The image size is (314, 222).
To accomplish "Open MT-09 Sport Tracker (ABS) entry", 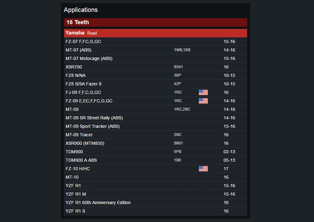I will click(x=93, y=126).
